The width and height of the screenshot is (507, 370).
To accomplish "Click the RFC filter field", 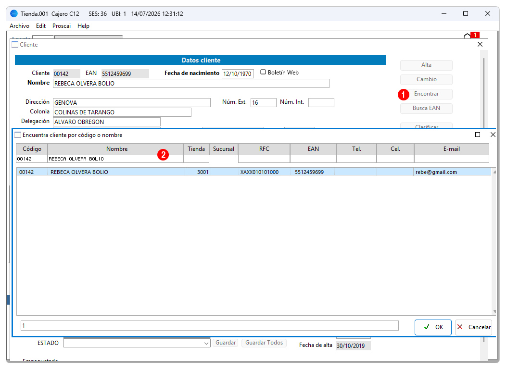I will click(x=264, y=159).
